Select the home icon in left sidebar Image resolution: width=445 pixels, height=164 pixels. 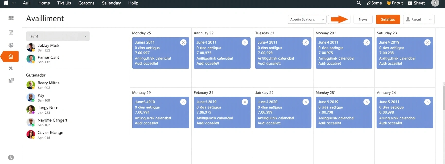tap(11, 57)
